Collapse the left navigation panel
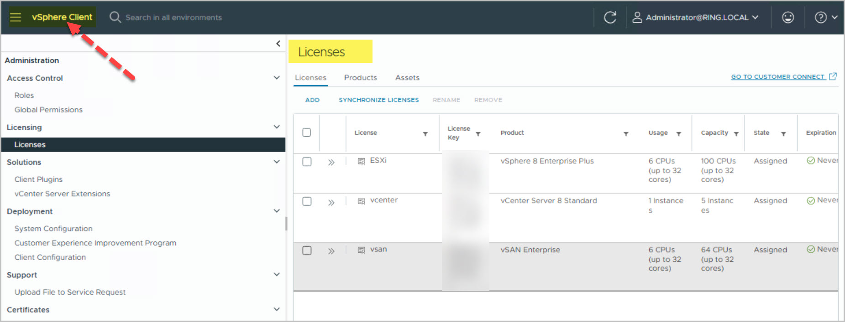Image resolution: width=845 pixels, height=322 pixels. click(x=278, y=44)
